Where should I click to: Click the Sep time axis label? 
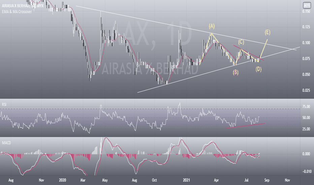pyautogui.click(x=267, y=180)
